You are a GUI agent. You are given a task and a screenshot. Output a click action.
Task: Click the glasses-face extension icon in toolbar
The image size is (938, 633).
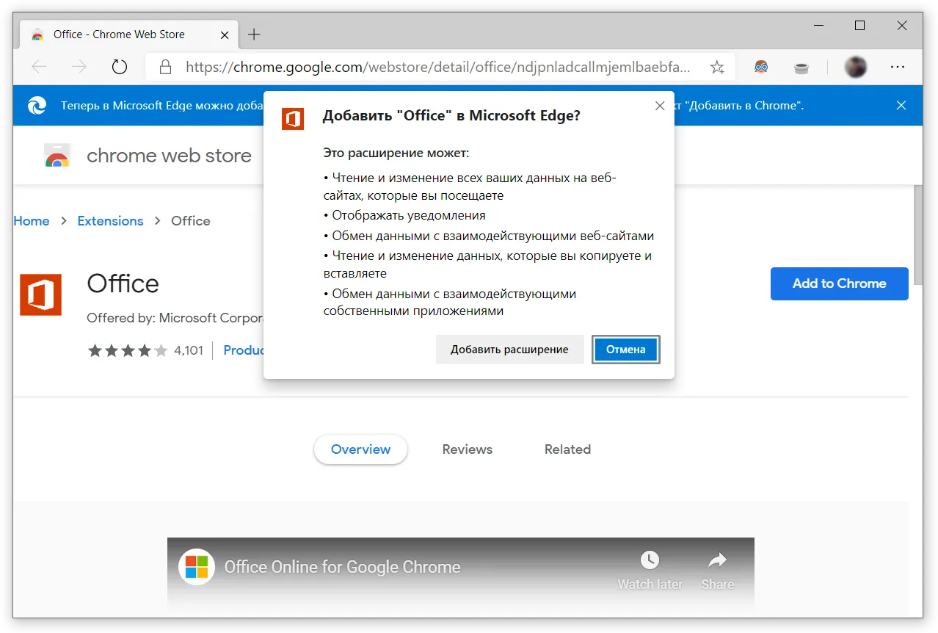click(761, 68)
